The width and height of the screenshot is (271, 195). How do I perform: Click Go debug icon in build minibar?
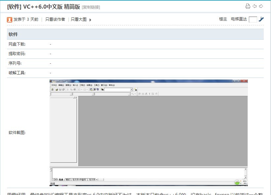(153, 94)
